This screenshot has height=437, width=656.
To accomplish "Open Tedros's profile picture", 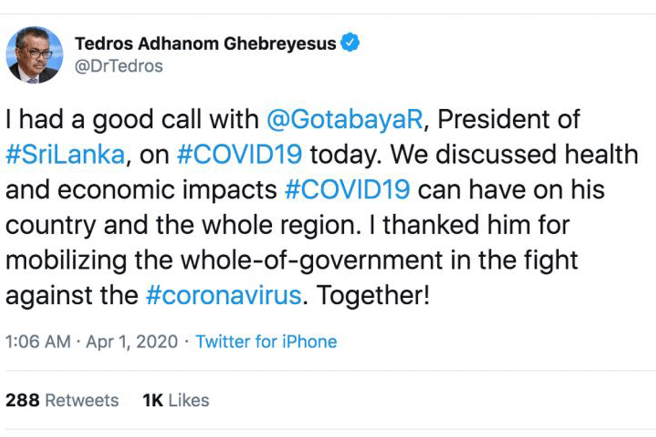I will tap(34, 55).
